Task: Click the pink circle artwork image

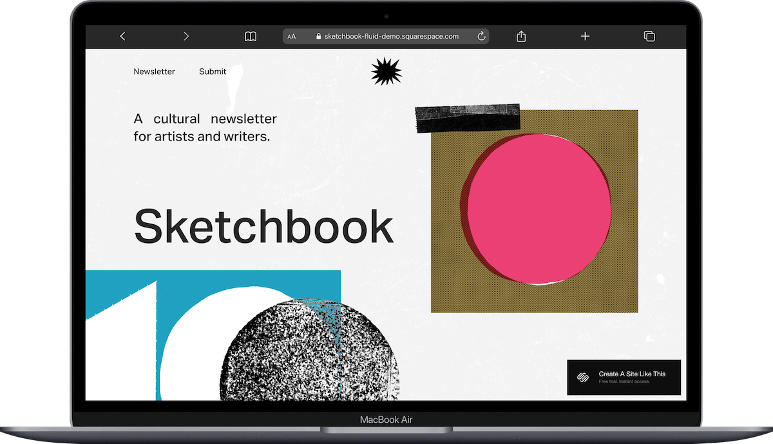Action: (535, 211)
